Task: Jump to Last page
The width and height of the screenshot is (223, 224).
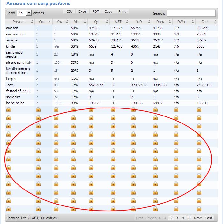Action: [209, 218]
